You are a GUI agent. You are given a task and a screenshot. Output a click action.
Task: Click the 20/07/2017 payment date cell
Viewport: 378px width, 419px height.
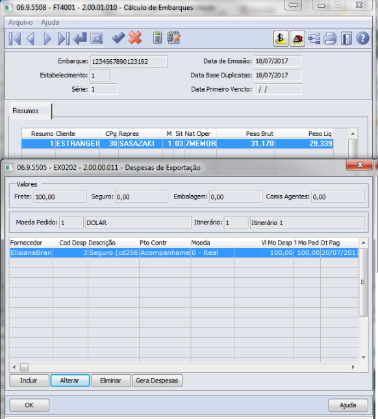pos(340,253)
